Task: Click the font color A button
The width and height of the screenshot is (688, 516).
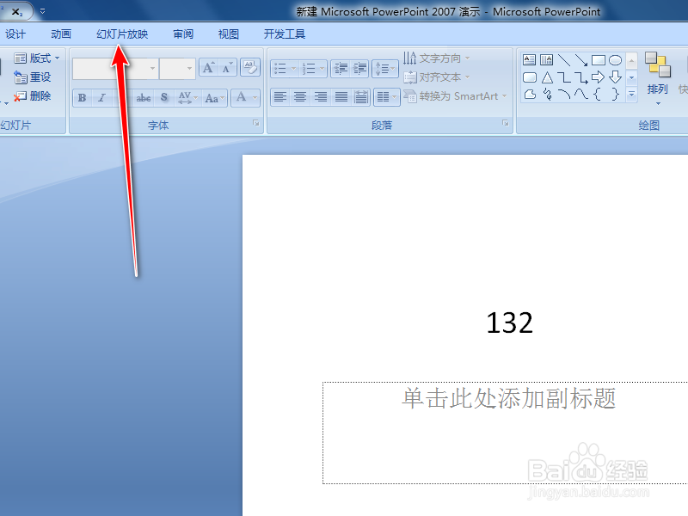Action: click(242, 97)
